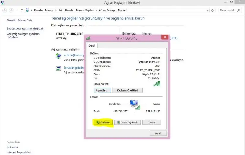Open the Ayrıntılar details button
The width and height of the screenshot is (245, 155).
pos(102,90)
